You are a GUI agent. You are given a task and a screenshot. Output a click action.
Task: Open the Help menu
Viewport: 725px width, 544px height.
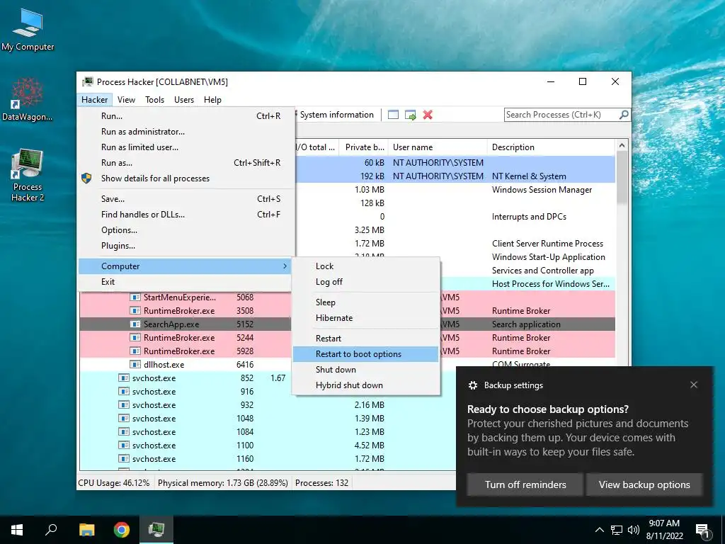[212, 99]
